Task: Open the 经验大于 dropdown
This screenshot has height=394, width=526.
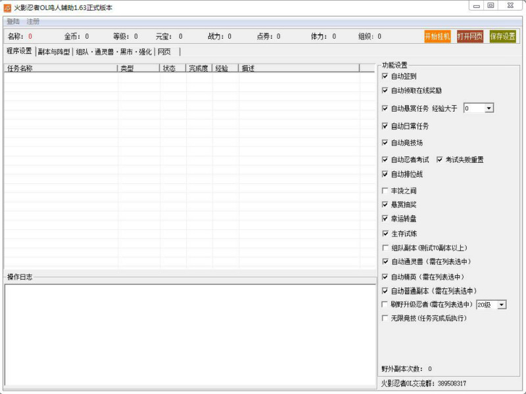Action: point(489,108)
